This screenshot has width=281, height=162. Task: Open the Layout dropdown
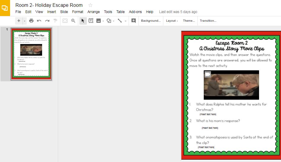click(x=172, y=21)
